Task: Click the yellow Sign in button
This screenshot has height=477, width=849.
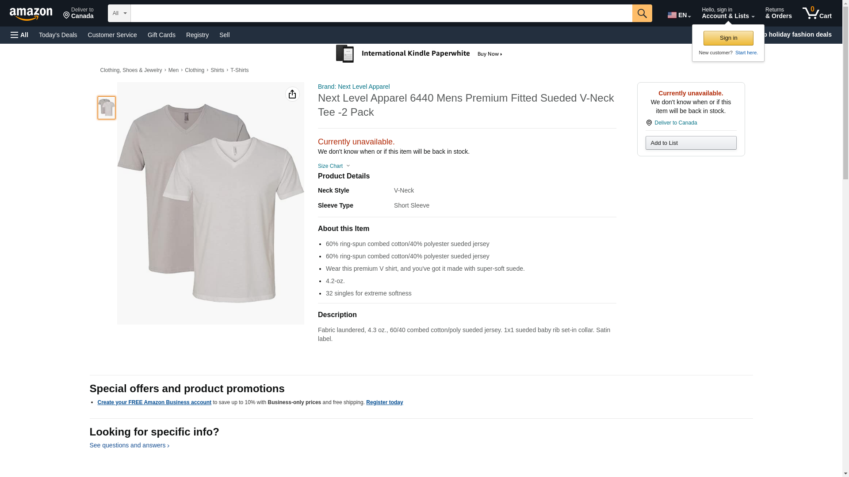Action: coord(728,38)
